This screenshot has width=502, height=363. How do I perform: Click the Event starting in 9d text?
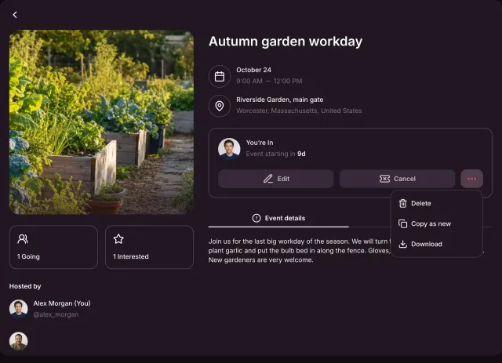click(x=275, y=154)
